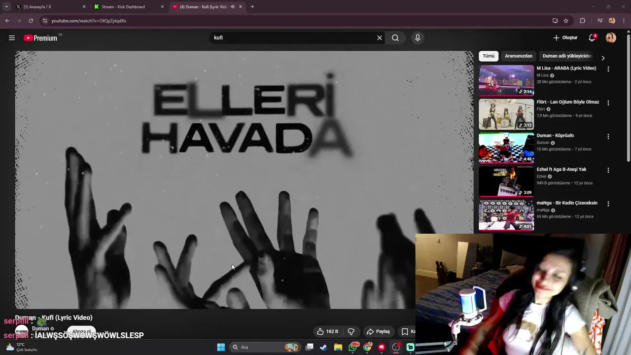The image size is (631, 355).
Task: Share the video via Paylaş
Action: point(378,331)
